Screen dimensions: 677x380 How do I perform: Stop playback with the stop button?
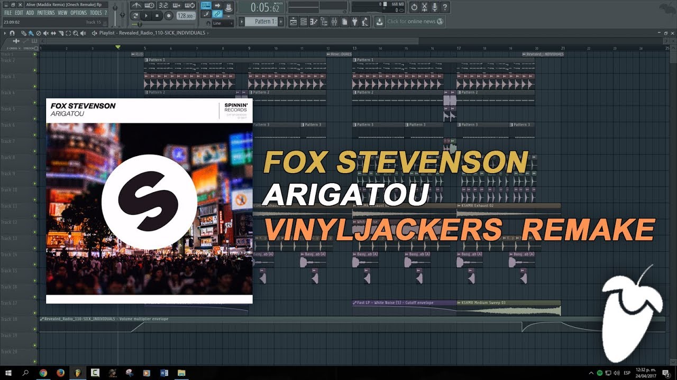pos(157,16)
